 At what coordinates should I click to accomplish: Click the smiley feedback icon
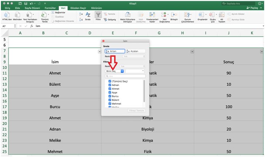tap(260, 3)
